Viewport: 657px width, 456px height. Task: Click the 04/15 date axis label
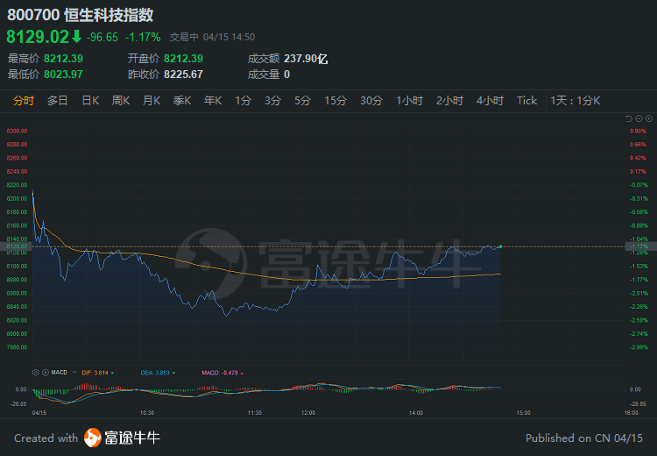click(39, 413)
